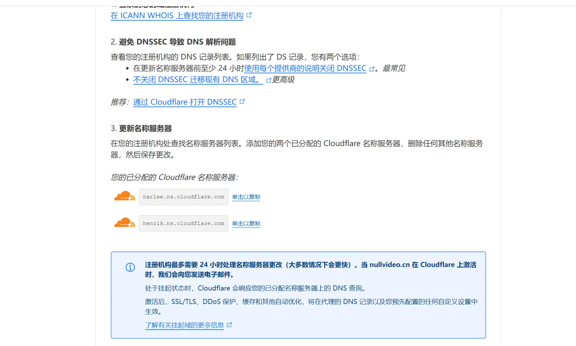Screen dimensions: 576x346
Task: Click the 更新名称服务器 step heading
Action: coord(145,128)
